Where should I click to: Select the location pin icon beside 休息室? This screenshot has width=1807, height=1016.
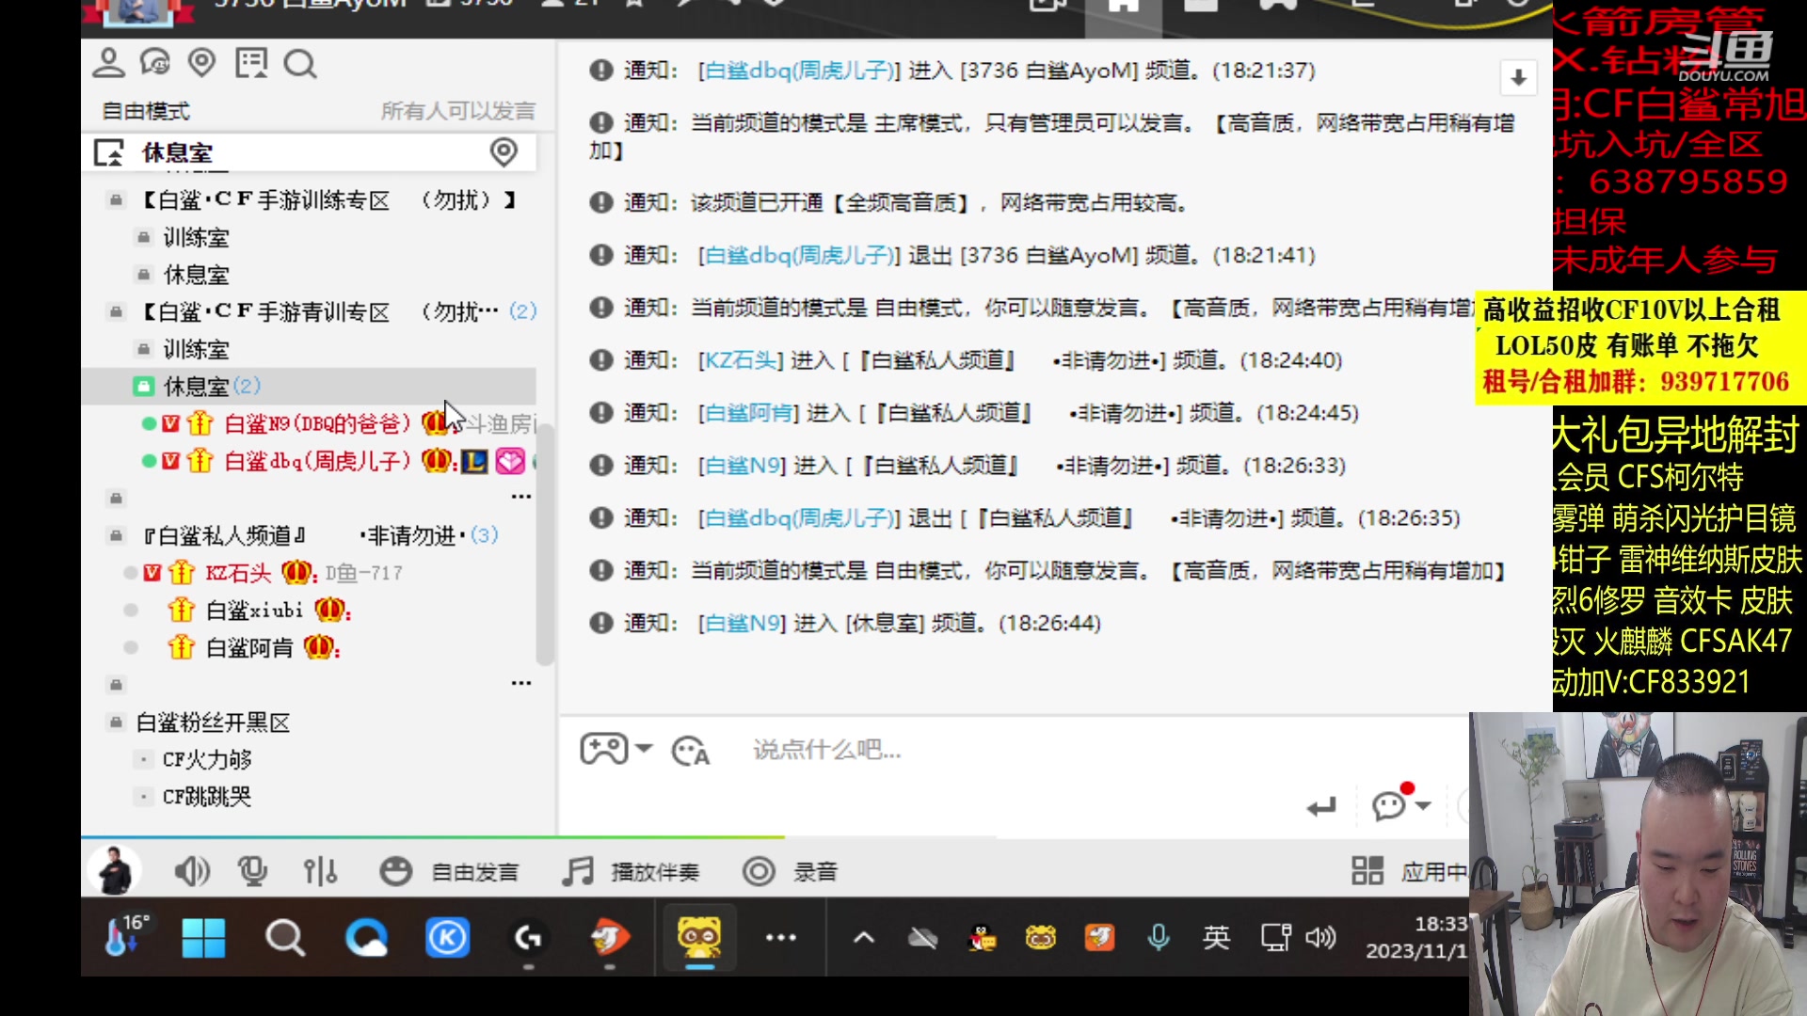tap(504, 151)
